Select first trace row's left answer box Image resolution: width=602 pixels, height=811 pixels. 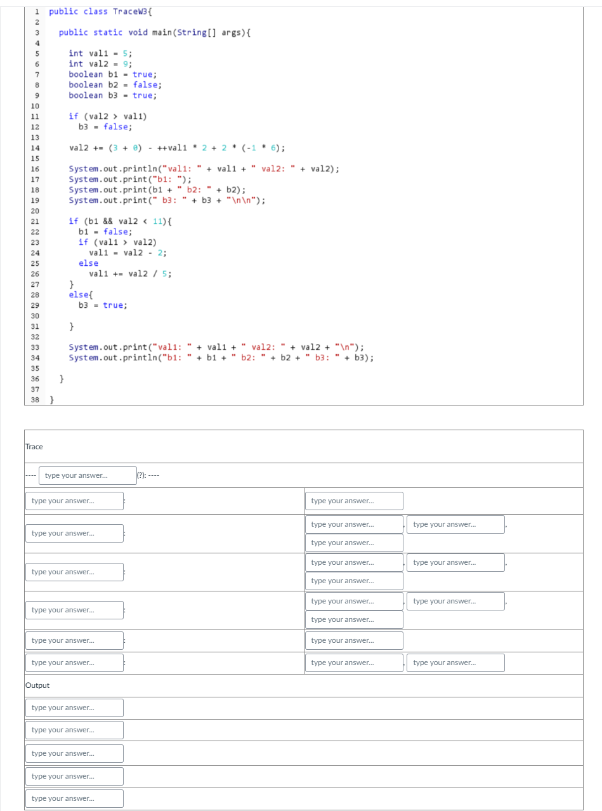(75, 501)
